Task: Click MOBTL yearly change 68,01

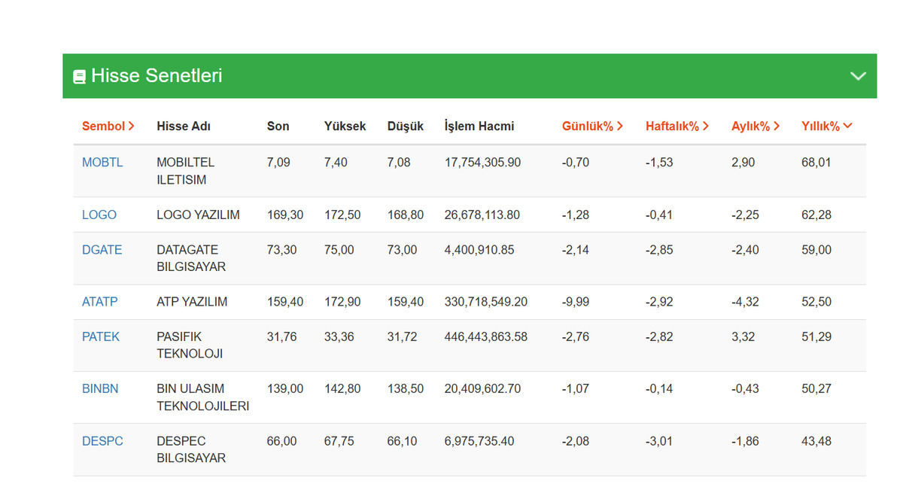Action: 816,163
